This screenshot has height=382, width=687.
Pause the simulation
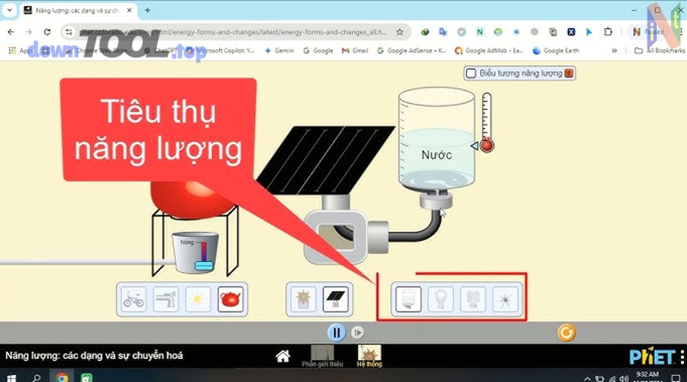[x=337, y=333]
